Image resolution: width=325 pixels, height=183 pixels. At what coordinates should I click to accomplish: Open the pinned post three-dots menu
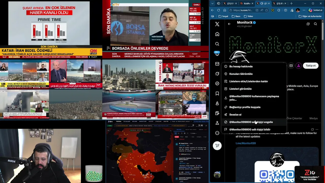point(317,129)
